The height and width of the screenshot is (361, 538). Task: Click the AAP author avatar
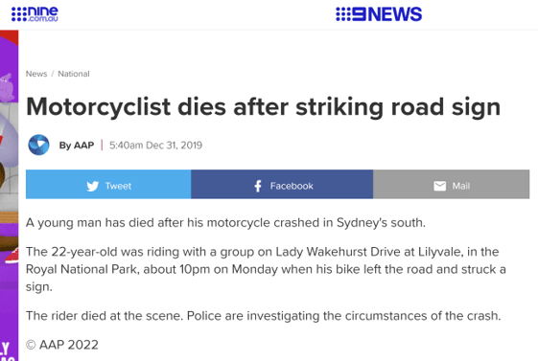point(38,145)
